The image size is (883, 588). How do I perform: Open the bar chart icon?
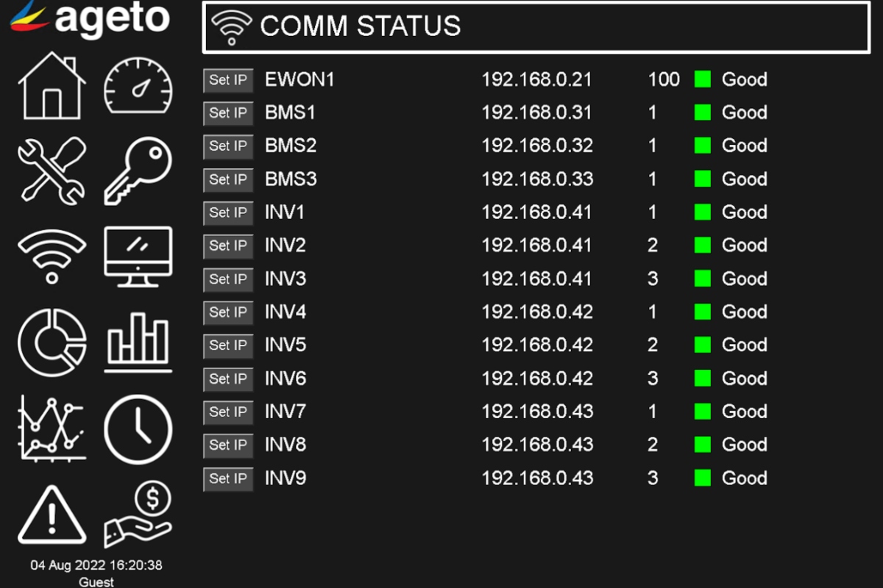tap(138, 343)
